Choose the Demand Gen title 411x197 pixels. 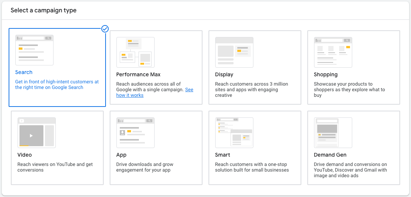coord(330,155)
